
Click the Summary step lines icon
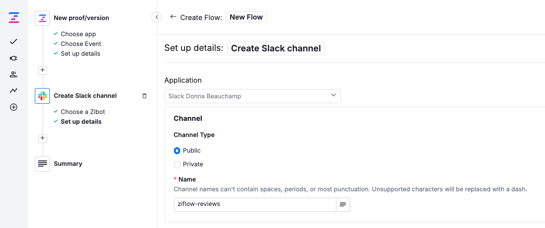pos(43,164)
